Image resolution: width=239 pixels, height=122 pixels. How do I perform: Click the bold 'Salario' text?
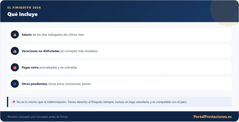pos(27,35)
